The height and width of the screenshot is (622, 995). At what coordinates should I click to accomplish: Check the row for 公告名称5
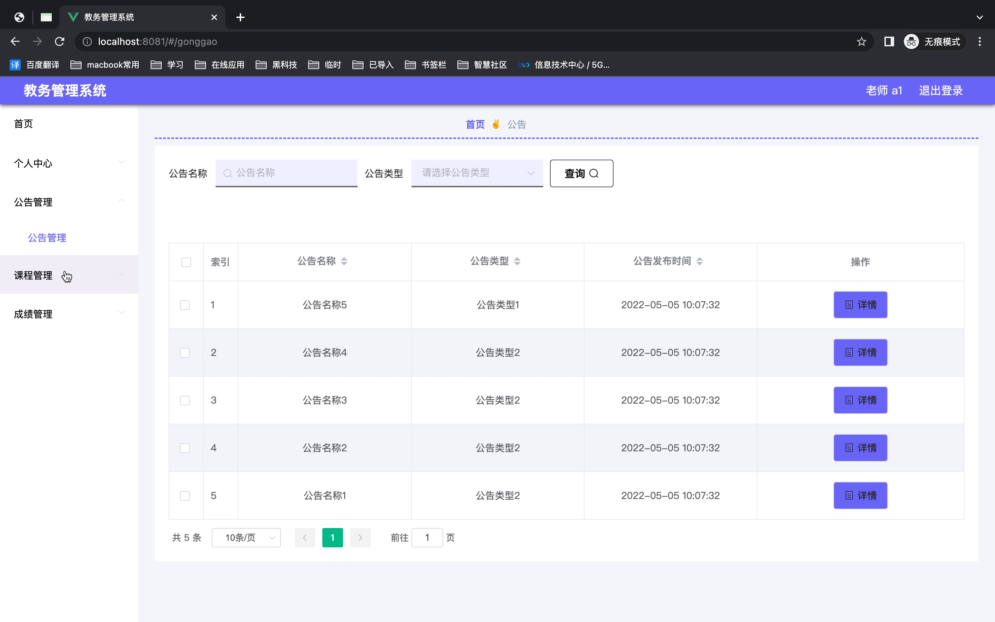click(x=185, y=305)
